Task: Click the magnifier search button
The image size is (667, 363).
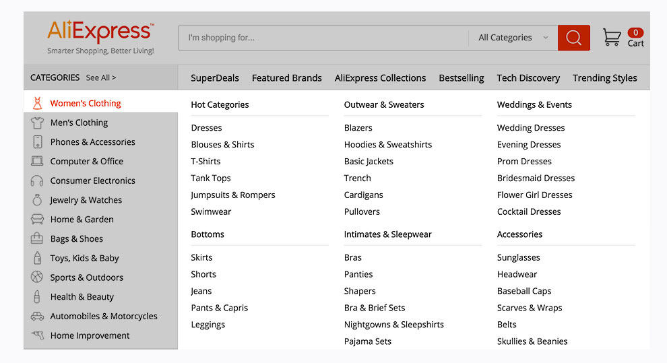Action: click(x=573, y=38)
